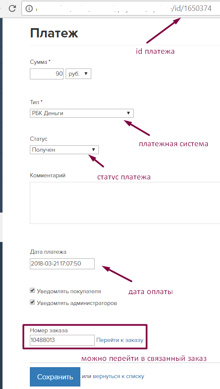The image size is (220, 389).
Task: Open the руб. currency dropdown
Action: (78, 74)
